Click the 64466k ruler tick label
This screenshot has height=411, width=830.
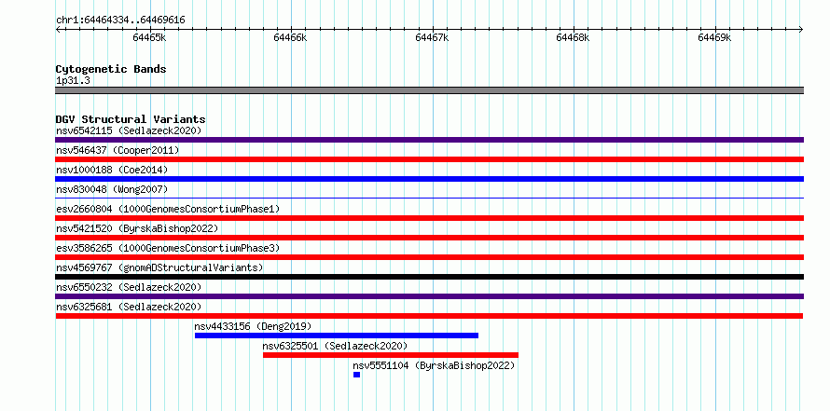pyautogui.click(x=290, y=37)
